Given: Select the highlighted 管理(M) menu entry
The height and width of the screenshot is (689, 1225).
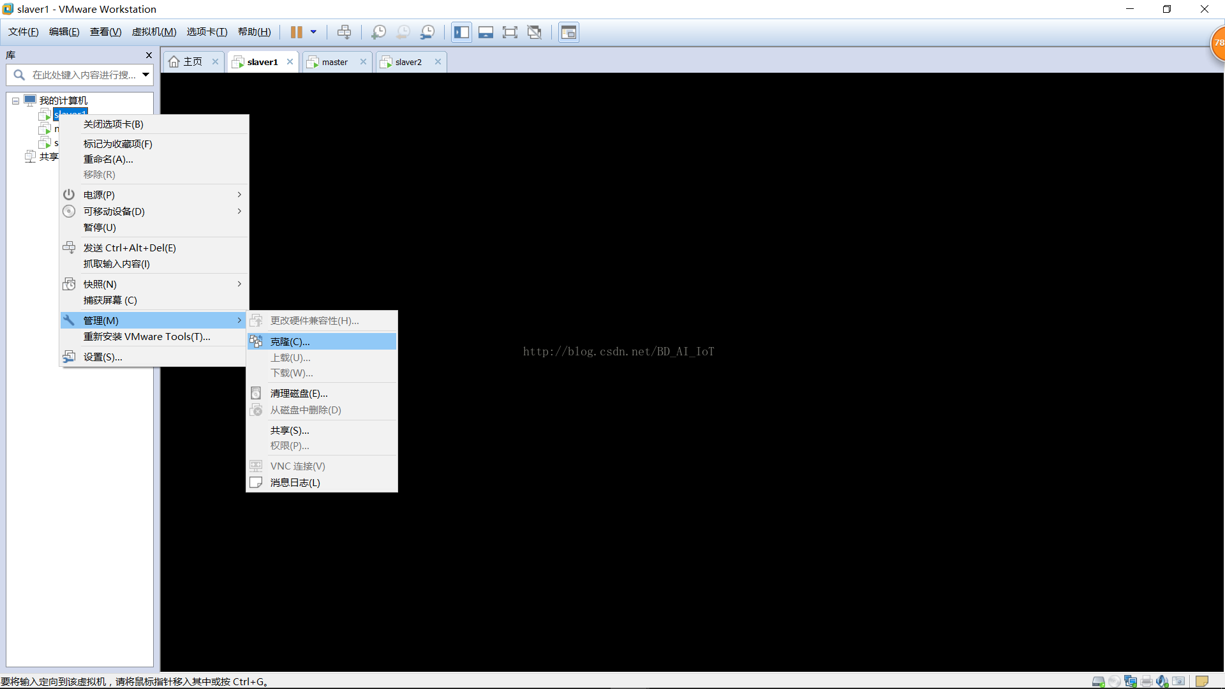Looking at the screenshot, I should (x=154, y=320).
